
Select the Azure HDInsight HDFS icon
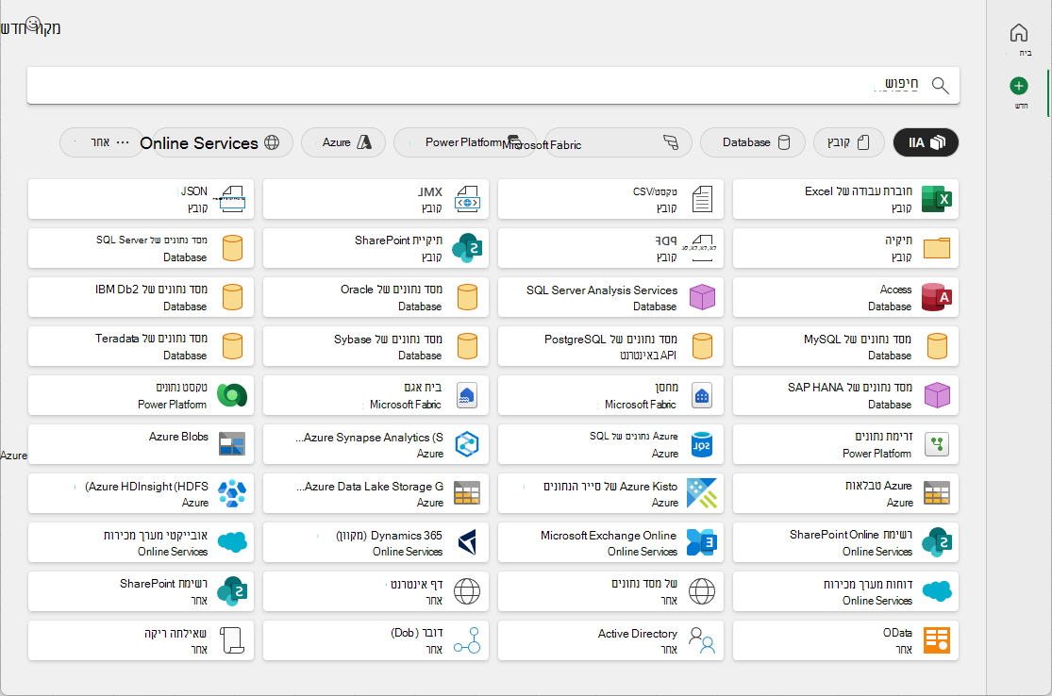[x=232, y=493]
